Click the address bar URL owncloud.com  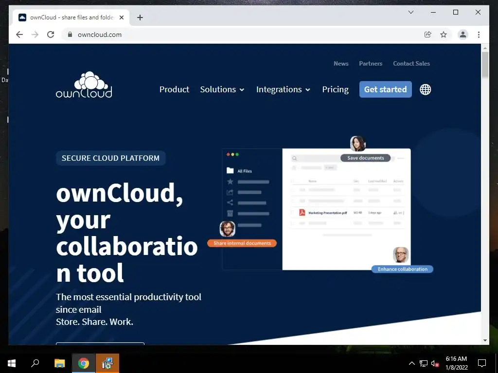click(100, 35)
